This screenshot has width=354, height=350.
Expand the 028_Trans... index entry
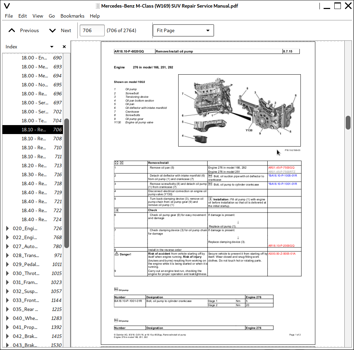[8, 255]
